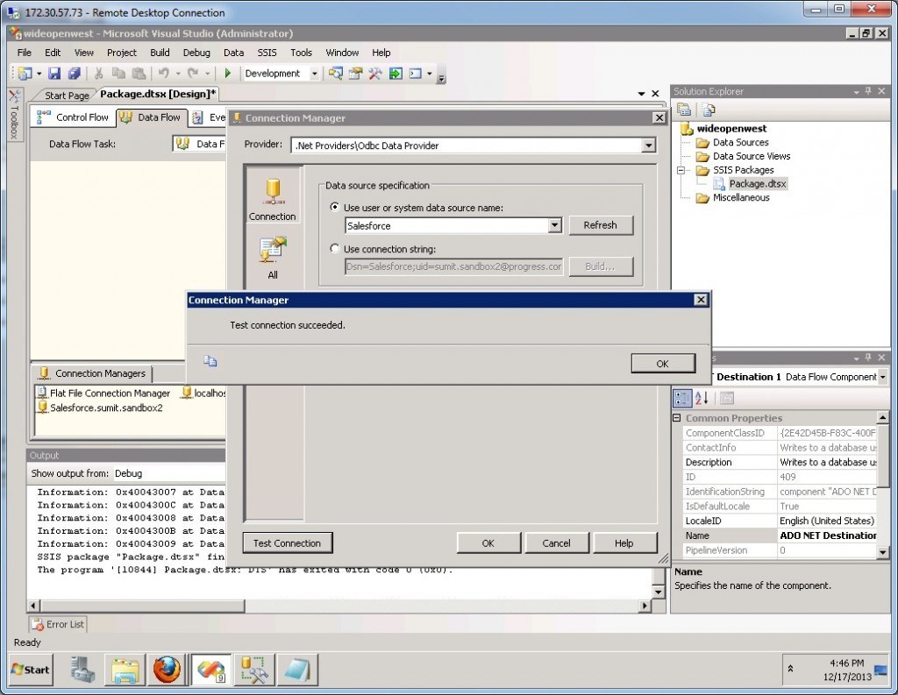Screen dimensions: 898x695
Task: Start debugging with the green play icon
Action: click(x=227, y=74)
